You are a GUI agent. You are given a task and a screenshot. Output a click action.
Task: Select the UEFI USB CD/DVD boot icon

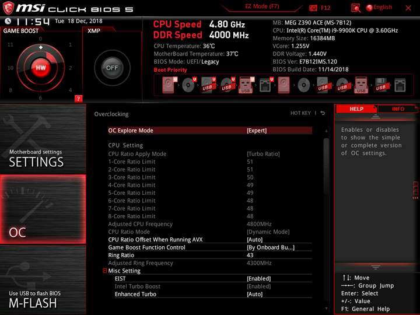pos(228,85)
